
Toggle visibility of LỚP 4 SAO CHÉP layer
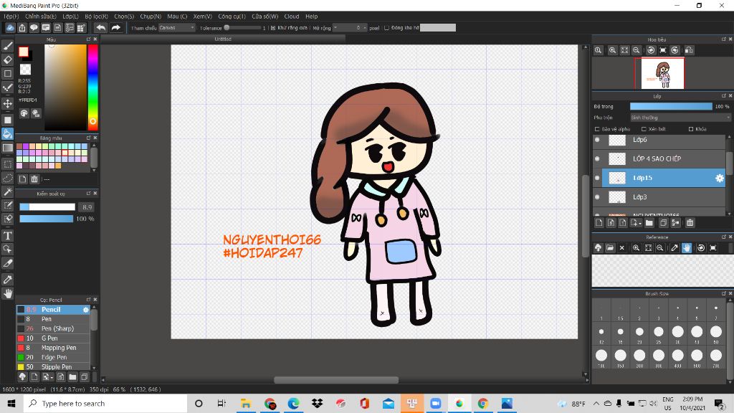tap(597, 158)
